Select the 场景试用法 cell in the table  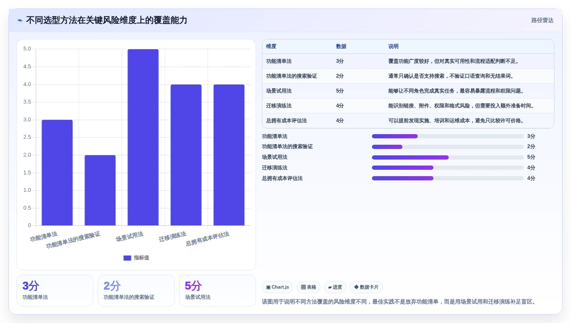tap(279, 91)
